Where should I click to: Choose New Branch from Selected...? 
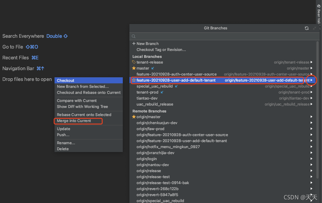tap(88, 86)
